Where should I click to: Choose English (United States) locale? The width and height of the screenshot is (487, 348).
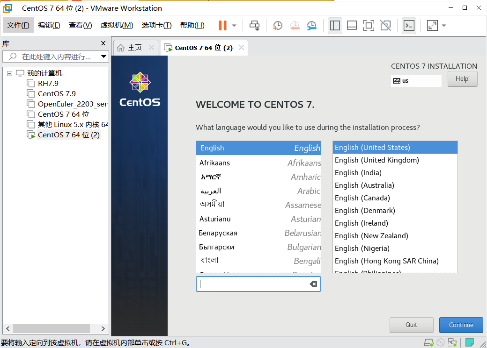[x=395, y=148]
